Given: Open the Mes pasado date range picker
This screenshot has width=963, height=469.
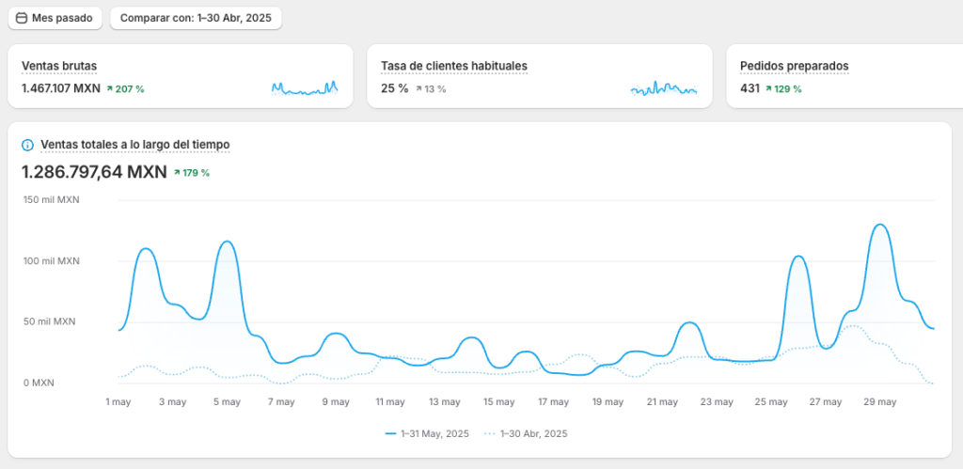Looking at the screenshot, I should tap(55, 18).
